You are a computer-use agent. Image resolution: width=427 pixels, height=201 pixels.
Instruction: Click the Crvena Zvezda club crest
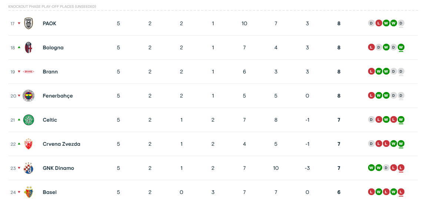[x=29, y=144]
